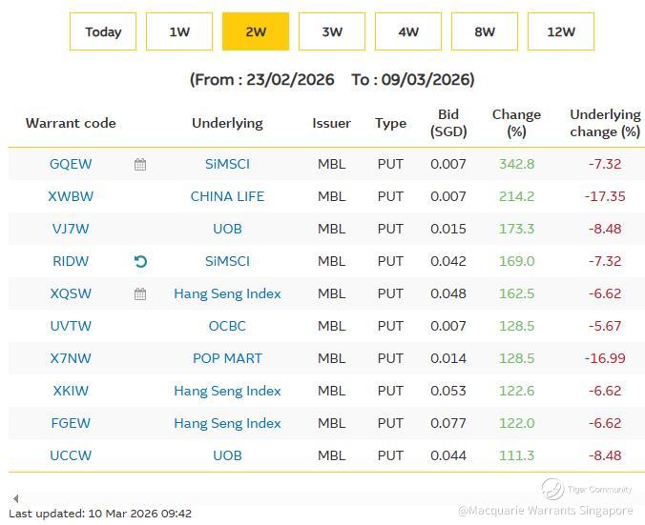Open SiMSCI underlying in GQEW row
Viewport: 645px width, 525px height.
[227, 164]
